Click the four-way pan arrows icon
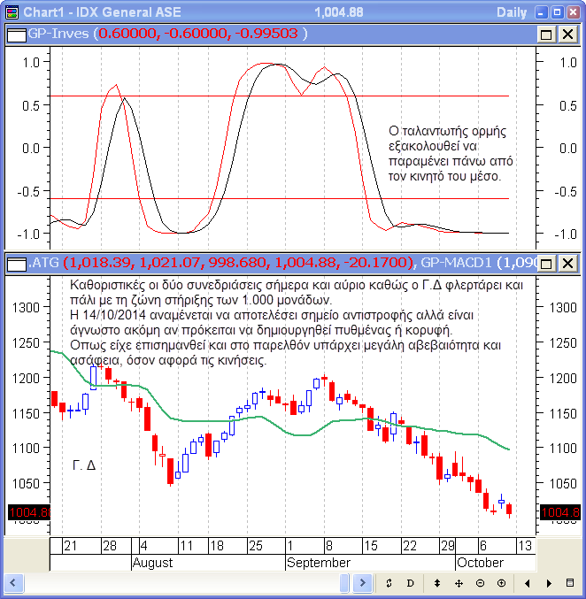The height and width of the screenshot is (599, 586). [459, 584]
